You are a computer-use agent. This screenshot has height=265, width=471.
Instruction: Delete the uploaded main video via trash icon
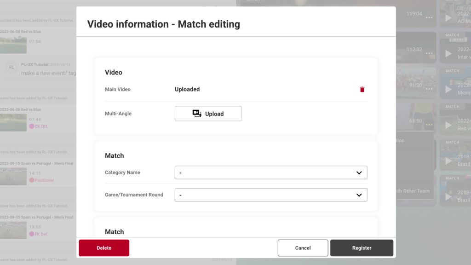362,90
